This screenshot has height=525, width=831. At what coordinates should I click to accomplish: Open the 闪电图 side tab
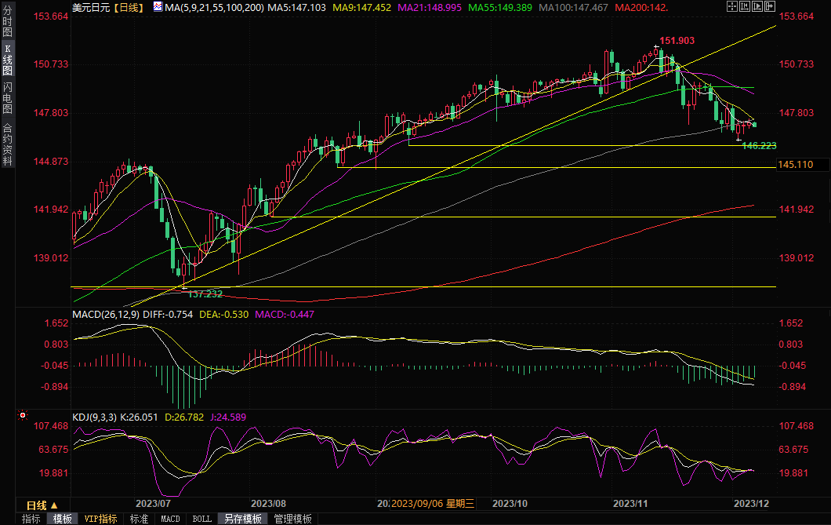pos(7,97)
